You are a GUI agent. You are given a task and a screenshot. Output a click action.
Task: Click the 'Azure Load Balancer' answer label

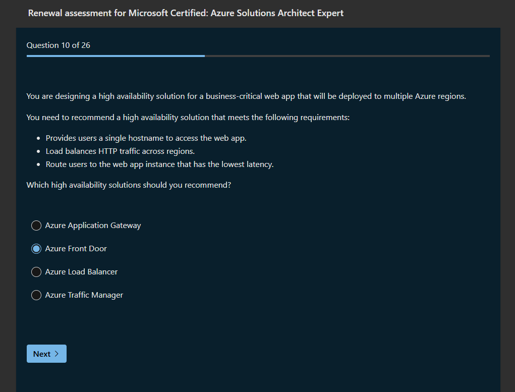[x=81, y=272]
